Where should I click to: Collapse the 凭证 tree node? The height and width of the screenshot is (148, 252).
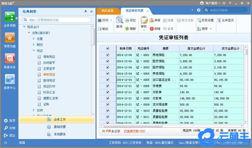34,50
